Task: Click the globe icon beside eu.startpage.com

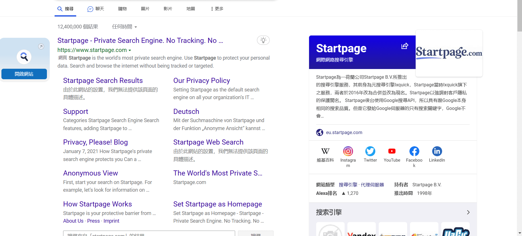Action: 320,133
